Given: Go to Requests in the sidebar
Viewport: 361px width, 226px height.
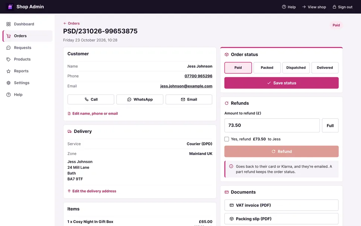Looking at the screenshot, I should (27, 48).
